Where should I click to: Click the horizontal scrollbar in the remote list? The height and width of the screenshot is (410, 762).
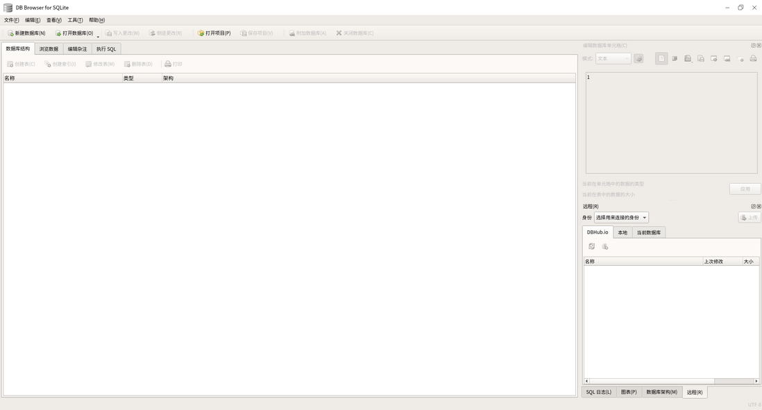pos(651,381)
